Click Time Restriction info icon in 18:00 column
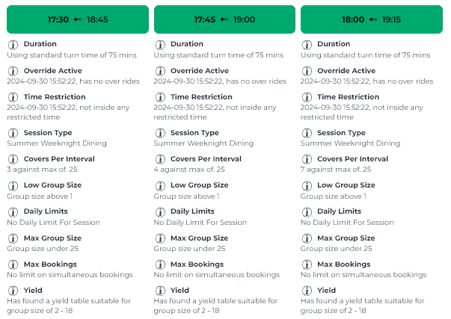Image resolution: width=451 pixels, height=319 pixels. point(307,97)
